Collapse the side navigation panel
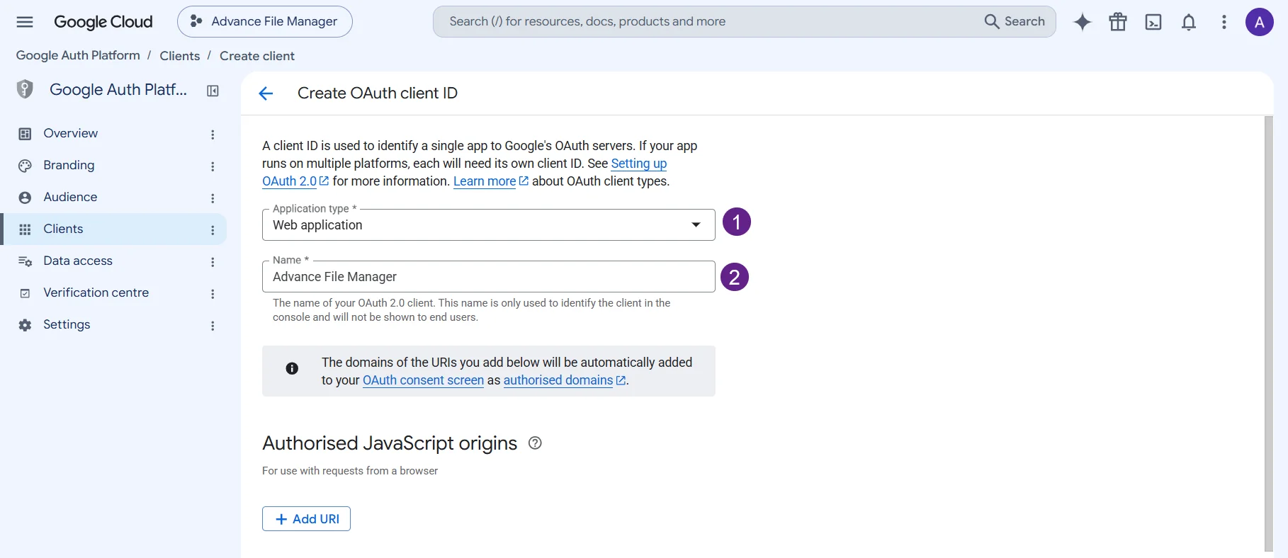The height and width of the screenshot is (558, 1288). 213,91
